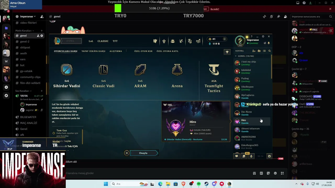This screenshot has height=188, width=335.
Task: Select friend AlpCaglarss in friends list
Action: (252, 96)
